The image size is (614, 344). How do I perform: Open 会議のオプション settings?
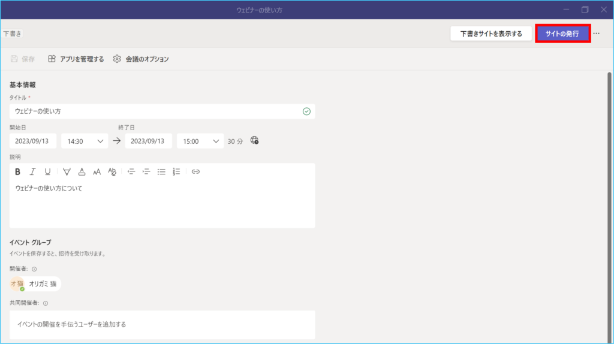pyautogui.click(x=142, y=59)
